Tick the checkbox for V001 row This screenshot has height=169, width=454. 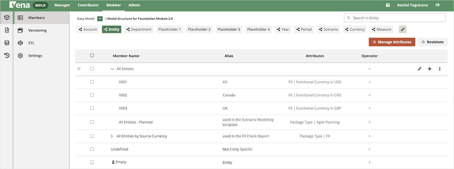point(92,82)
